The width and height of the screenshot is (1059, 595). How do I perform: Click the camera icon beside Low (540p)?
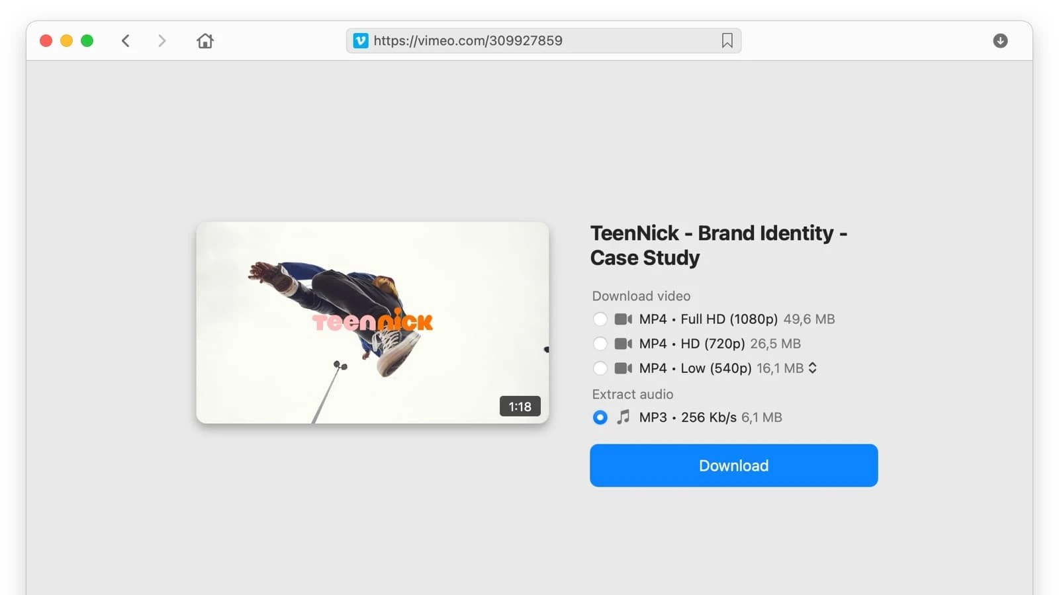(x=623, y=368)
